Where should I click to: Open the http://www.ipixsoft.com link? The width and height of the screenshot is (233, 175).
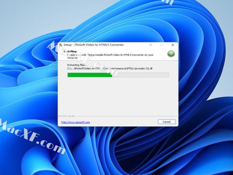tap(75, 122)
